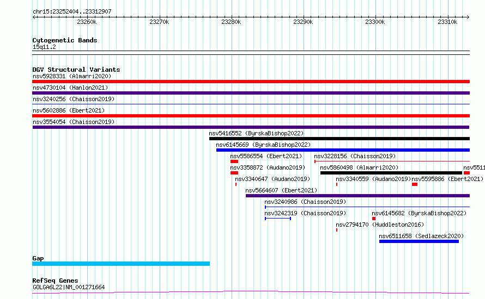
Task: Open the nsv4730104 (Hanlon2021) label
Action: [70, 88]
